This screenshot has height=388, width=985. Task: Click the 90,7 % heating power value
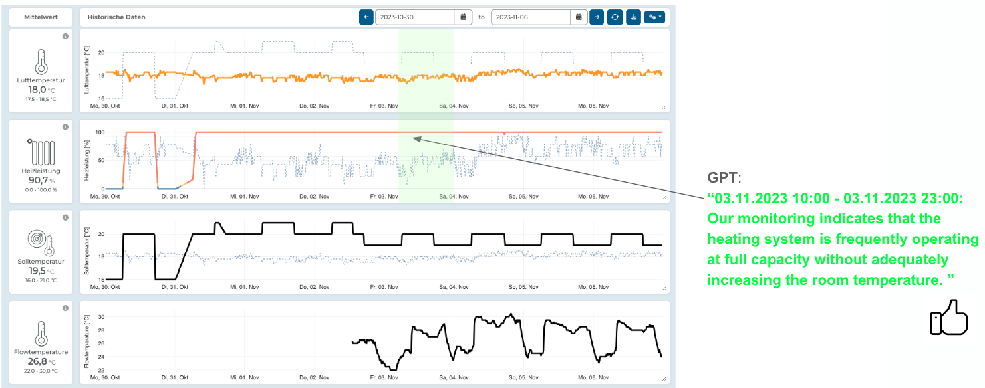click(41, 180)
